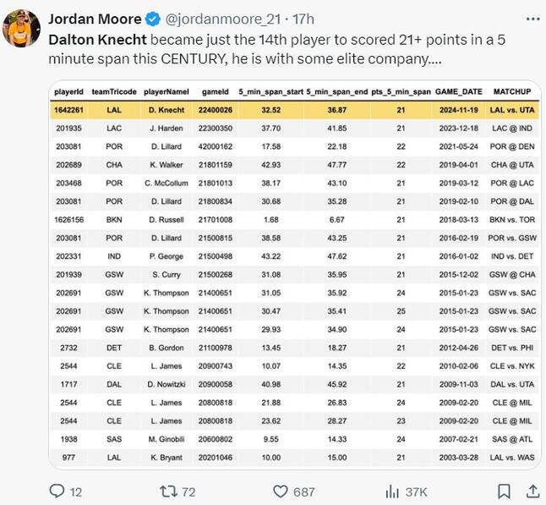546x505 pixels.
Task: Bookmark this tweet
Action: tap(504, 491)
